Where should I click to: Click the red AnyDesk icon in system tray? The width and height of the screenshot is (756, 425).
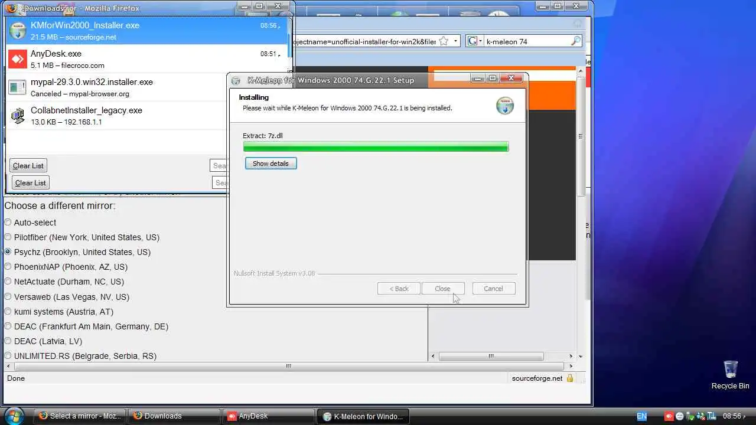pos(669,416)
